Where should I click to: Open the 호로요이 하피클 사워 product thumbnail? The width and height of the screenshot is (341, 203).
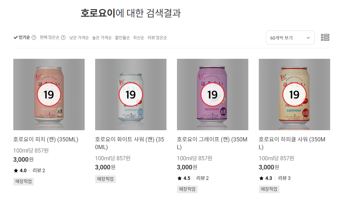click(294, 94)
